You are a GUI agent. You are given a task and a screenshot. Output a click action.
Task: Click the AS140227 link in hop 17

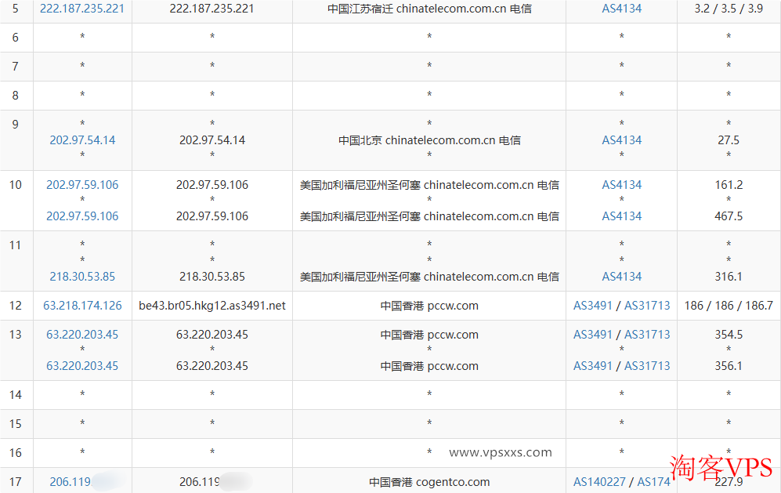[599, 482]
